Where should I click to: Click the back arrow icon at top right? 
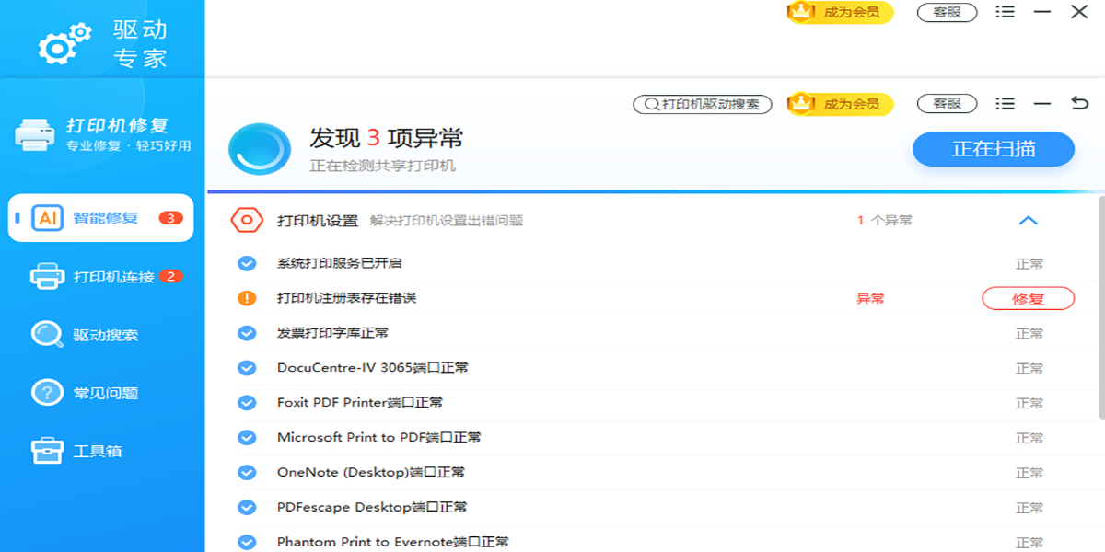pos(1079,104)
